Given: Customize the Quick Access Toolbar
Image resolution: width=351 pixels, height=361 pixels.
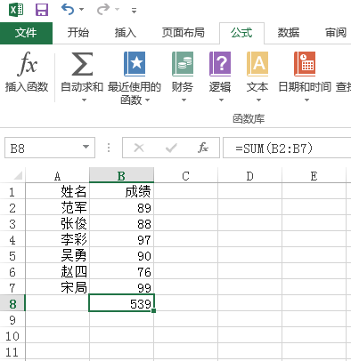Looking at the screenshot, I should point(134,11).
